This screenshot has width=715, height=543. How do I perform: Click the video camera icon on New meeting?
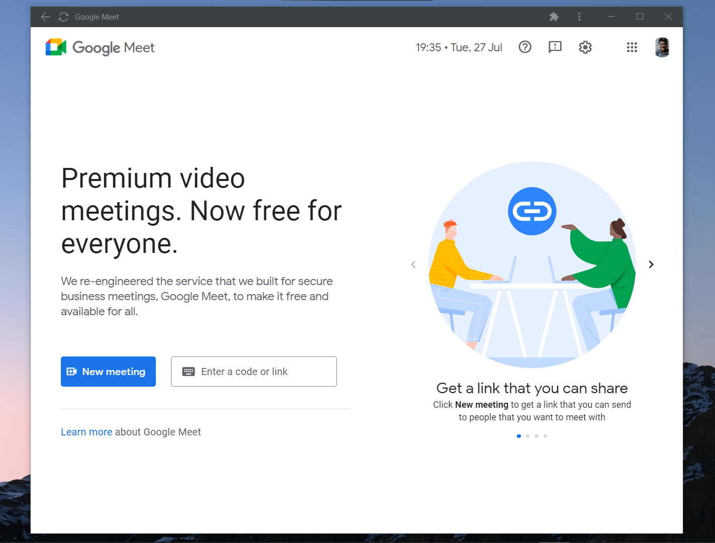(72, 372)
